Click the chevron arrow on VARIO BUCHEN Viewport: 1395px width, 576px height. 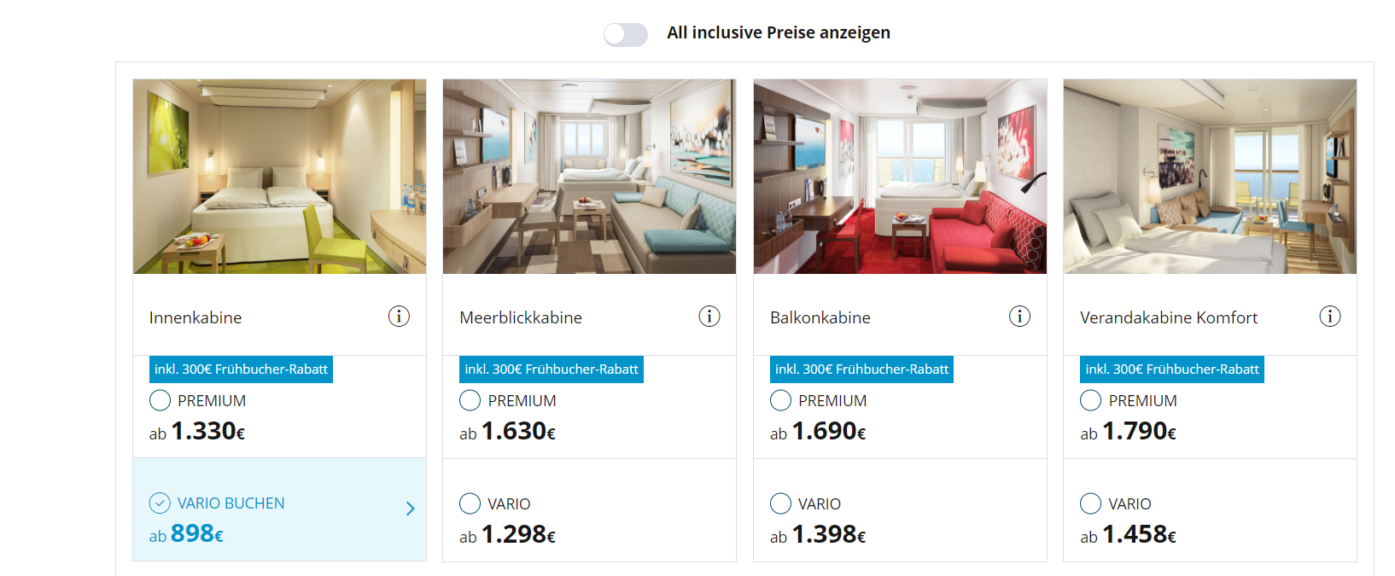pos(411,509)
